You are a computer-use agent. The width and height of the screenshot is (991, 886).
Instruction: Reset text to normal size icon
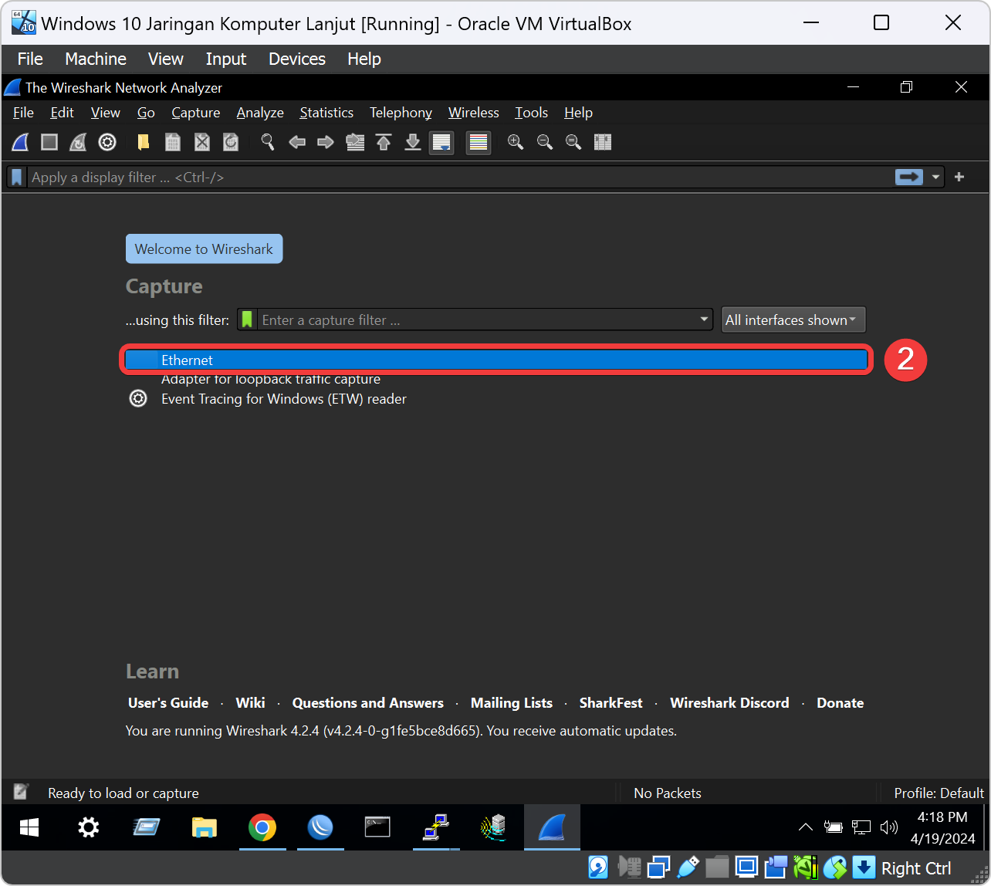tap(573, 142)
